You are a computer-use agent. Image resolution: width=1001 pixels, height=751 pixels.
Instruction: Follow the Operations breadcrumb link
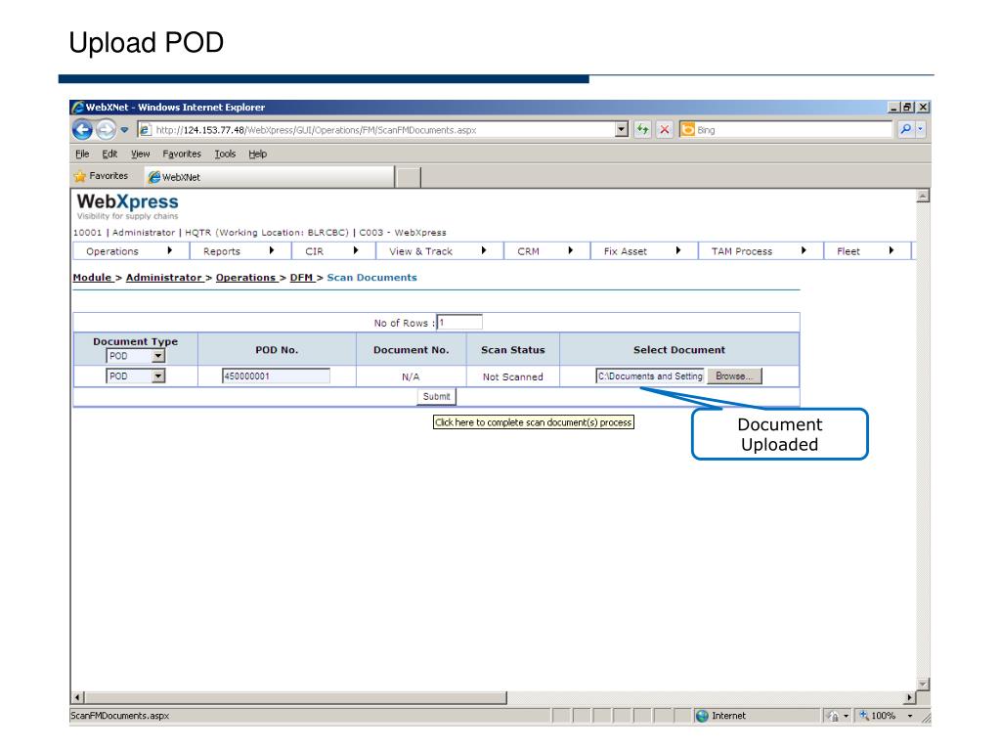click(245, 277)
